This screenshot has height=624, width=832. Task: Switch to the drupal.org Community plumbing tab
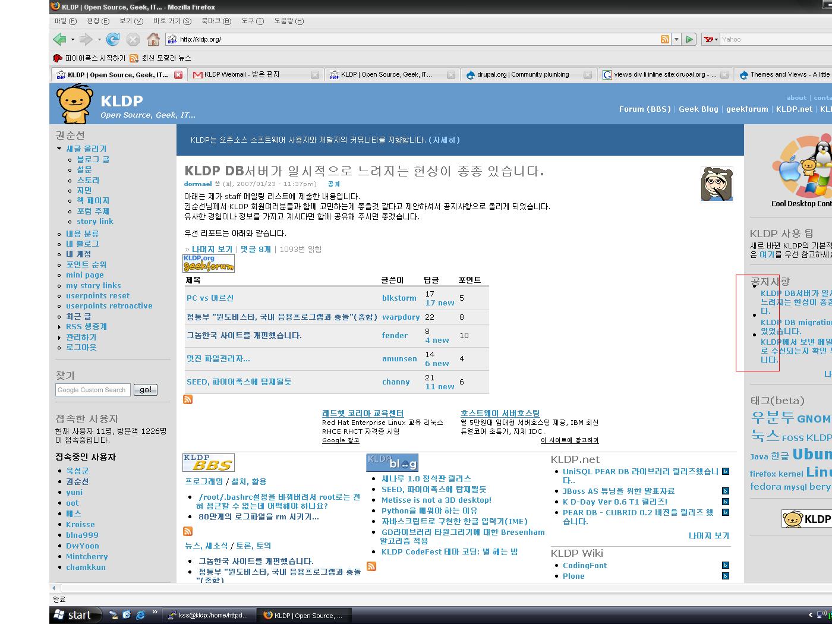[x=528, y=75]
